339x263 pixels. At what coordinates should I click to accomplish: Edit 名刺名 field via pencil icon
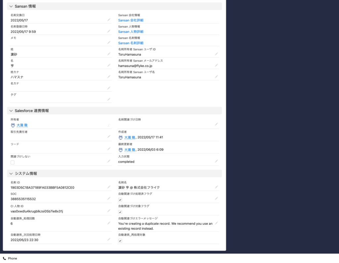[216, 187]
